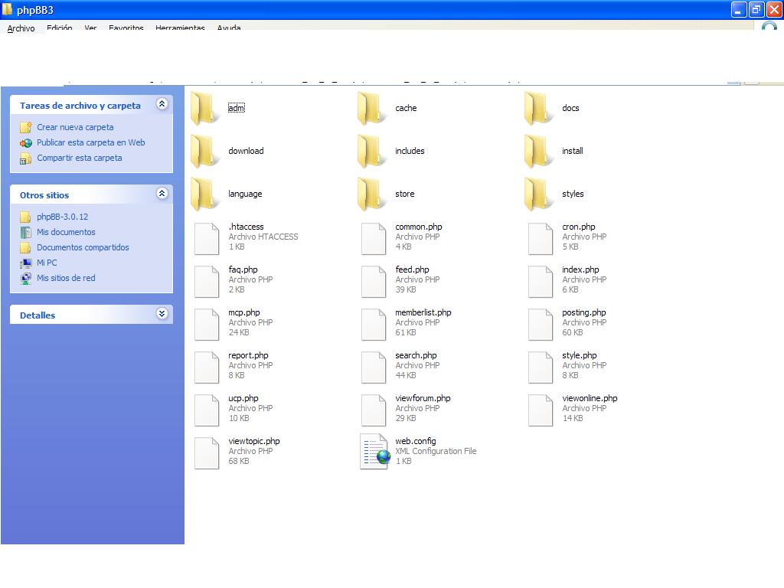Collapse the Tareas de archivo y carpeta panel
784x588 pixels.
(x=162, y=104)
